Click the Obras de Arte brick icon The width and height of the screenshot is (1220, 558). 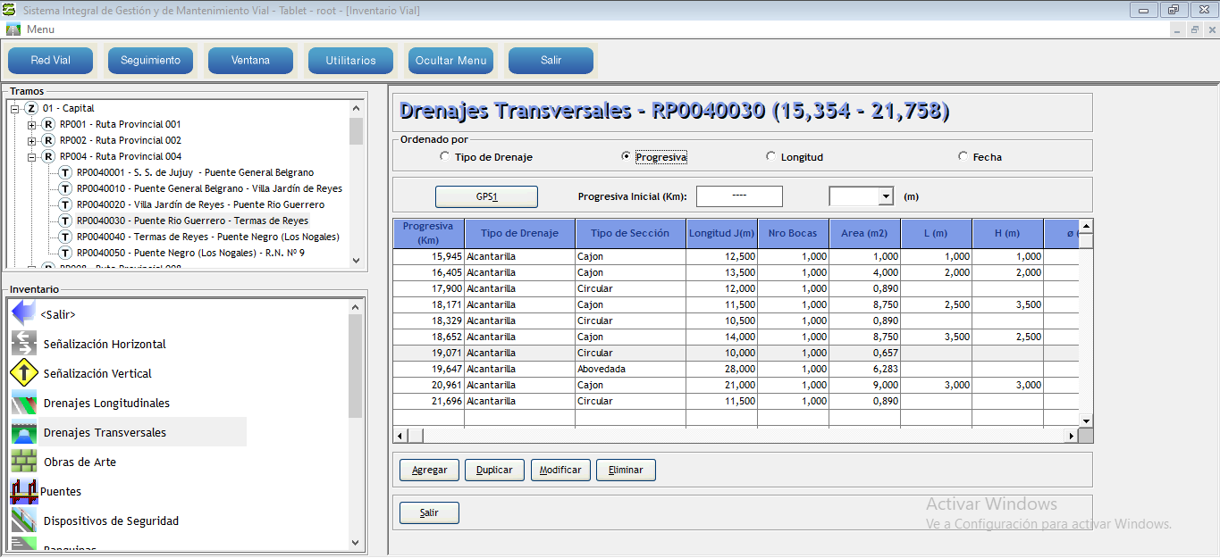pyautogui.click(x=23, y=462)
